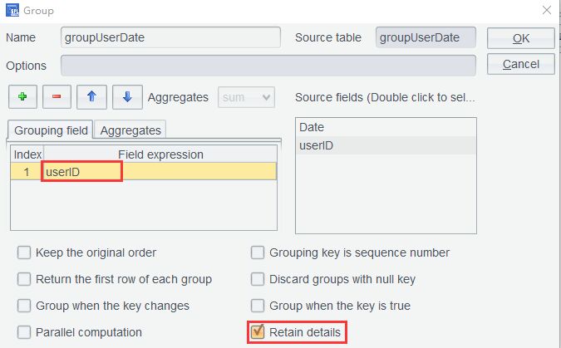Check Parallel computation option
This screenshot has width=561, height=348.
point(24,332)
